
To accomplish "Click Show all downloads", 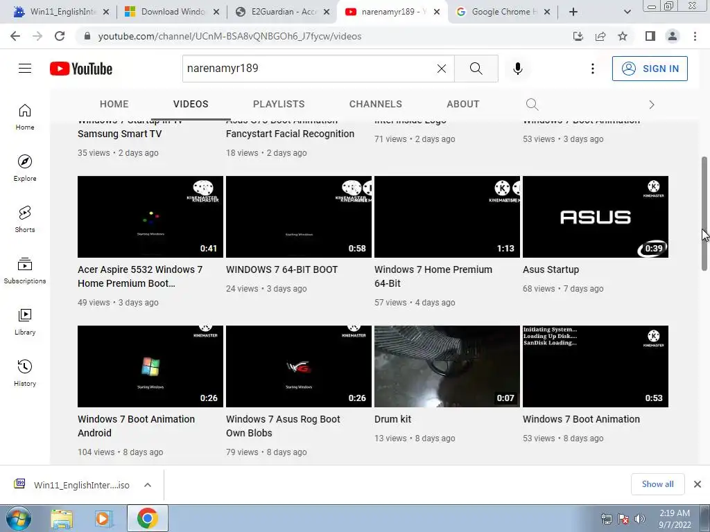I will coord(657,484).
